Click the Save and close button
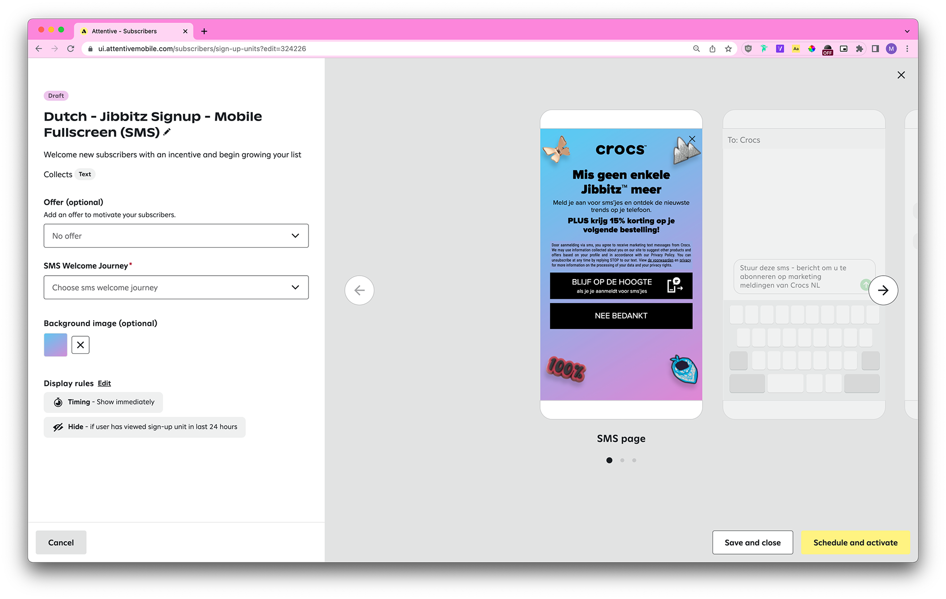The image size is (946, 599). pos(752,542)
